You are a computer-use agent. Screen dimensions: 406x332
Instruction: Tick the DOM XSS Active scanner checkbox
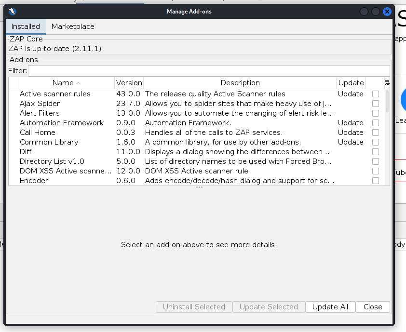coord(376,171)
